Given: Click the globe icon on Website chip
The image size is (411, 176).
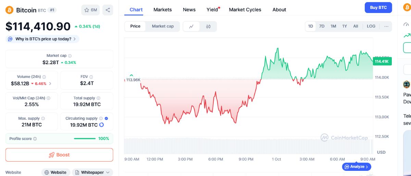Looking at the screenshot, I should pyautogui.click(x=47, y=173).
